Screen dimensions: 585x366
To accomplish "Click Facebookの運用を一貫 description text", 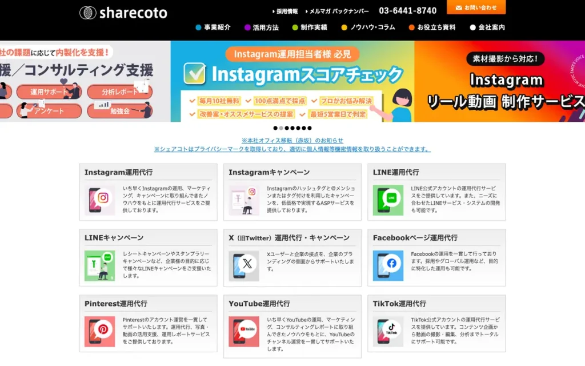I will click(x=454, y=261).
